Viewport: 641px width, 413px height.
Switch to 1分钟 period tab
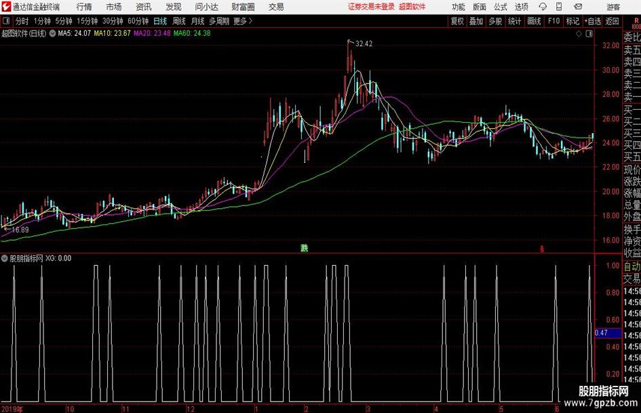pos(41,21)
